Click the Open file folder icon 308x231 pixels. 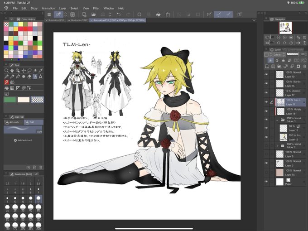click(x=93, y=14)
